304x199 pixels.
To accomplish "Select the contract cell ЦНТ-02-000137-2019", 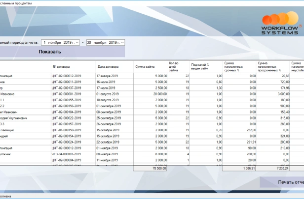I will (x=66, y=88).
